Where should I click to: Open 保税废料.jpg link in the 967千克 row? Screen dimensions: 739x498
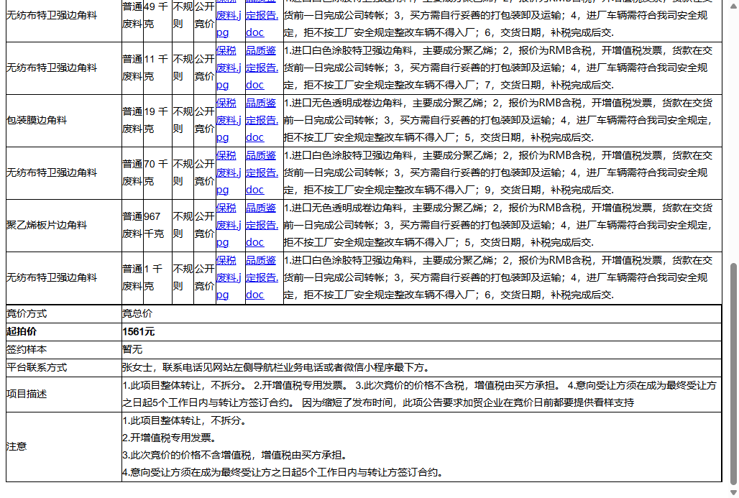tap(229, 225)
